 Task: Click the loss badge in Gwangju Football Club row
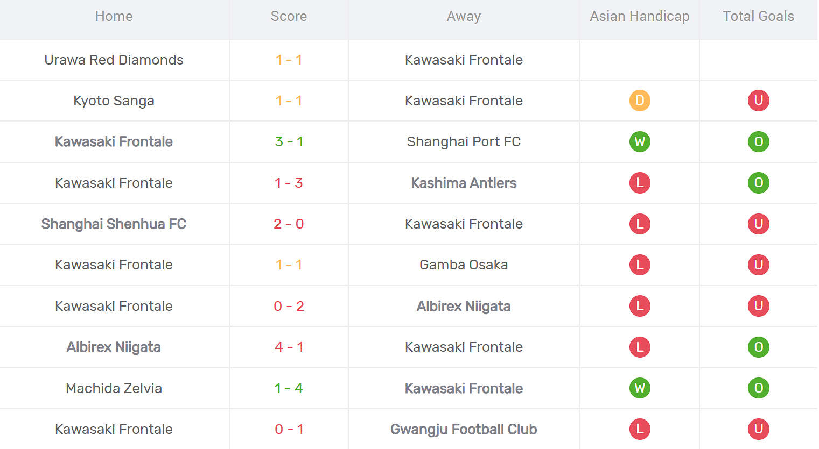pyautogui.click(x=640, y=429)
